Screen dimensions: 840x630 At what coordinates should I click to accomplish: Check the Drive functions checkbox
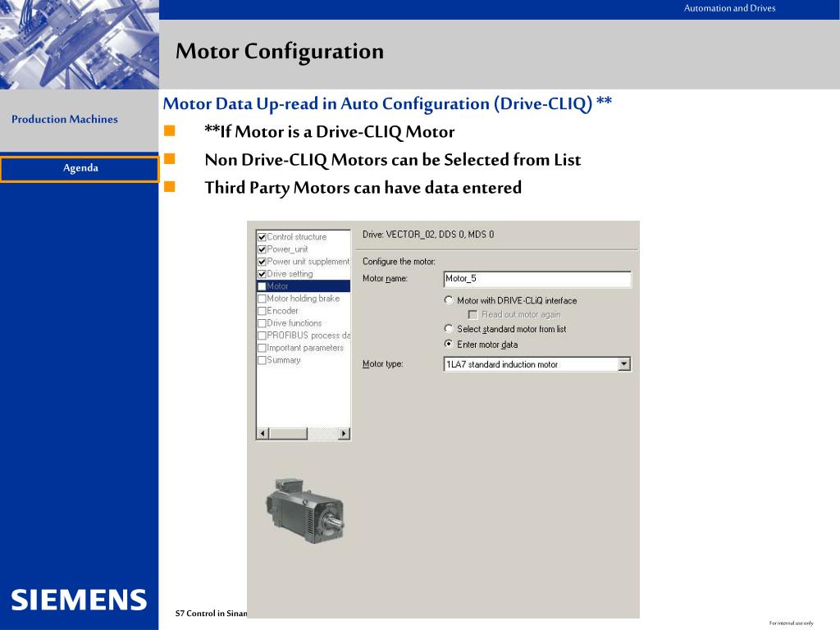(x=262, y=323)
